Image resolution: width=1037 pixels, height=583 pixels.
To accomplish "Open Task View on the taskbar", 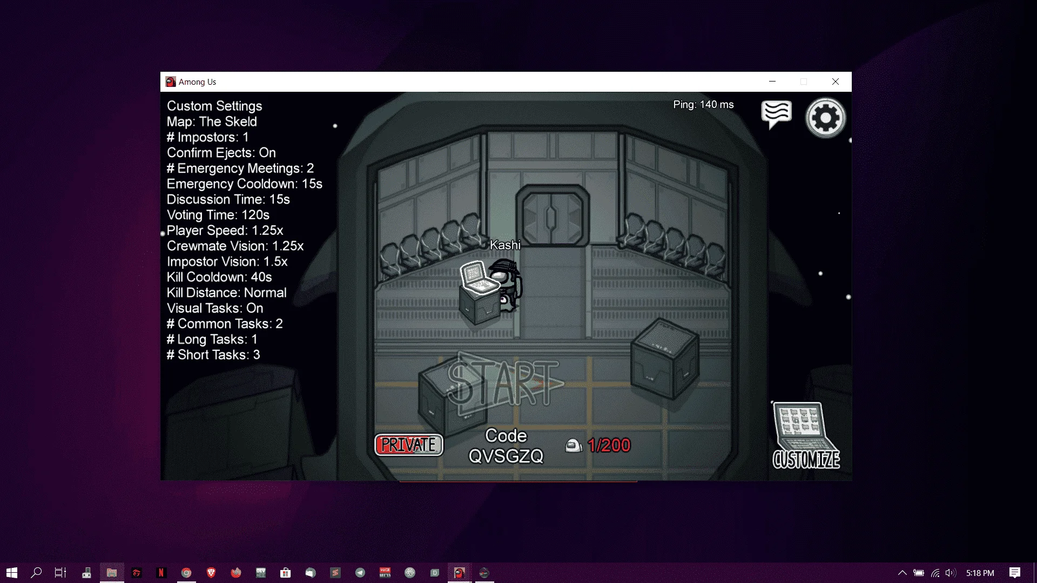I will (x=60, y=573).
